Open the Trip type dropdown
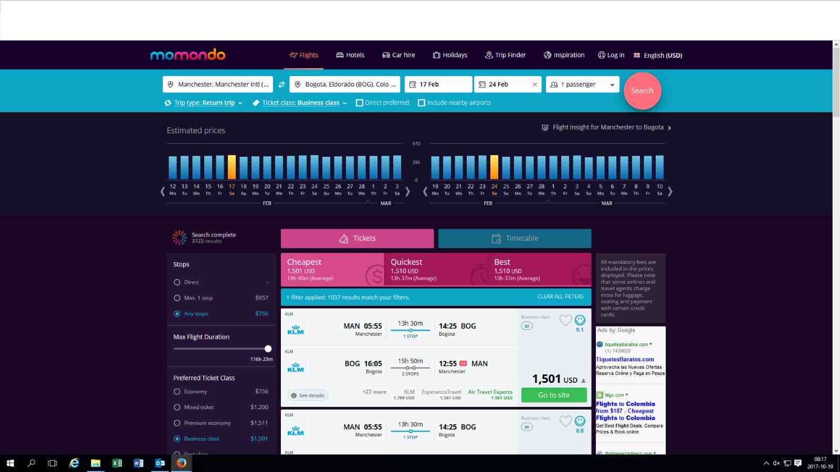This screenshot has width=840, height=472. pyautogui.click(x=203, y=103)
